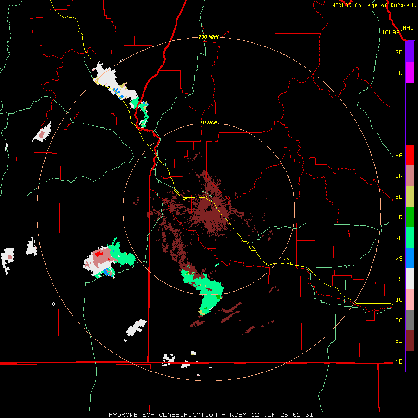This screenshot has height=418, width=418.
Task: Click the ND legend label
Action: [x=398, y=361]
